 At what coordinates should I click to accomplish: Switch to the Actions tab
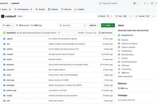coord(40,9)
